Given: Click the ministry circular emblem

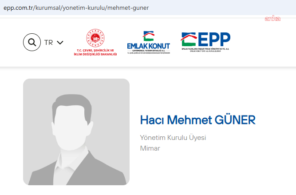Looking at the screenshot, I should coord(95,38).
